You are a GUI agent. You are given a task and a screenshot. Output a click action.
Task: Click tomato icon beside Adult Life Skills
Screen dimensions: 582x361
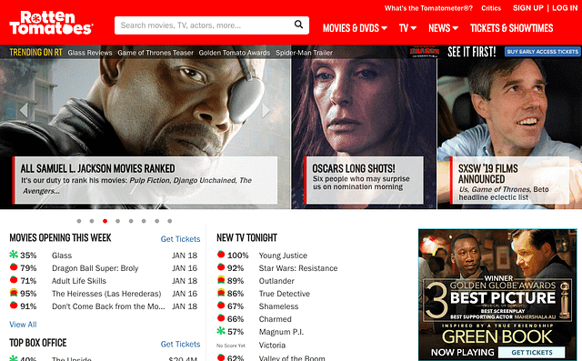pyautogui.click(x=14, y=280)
